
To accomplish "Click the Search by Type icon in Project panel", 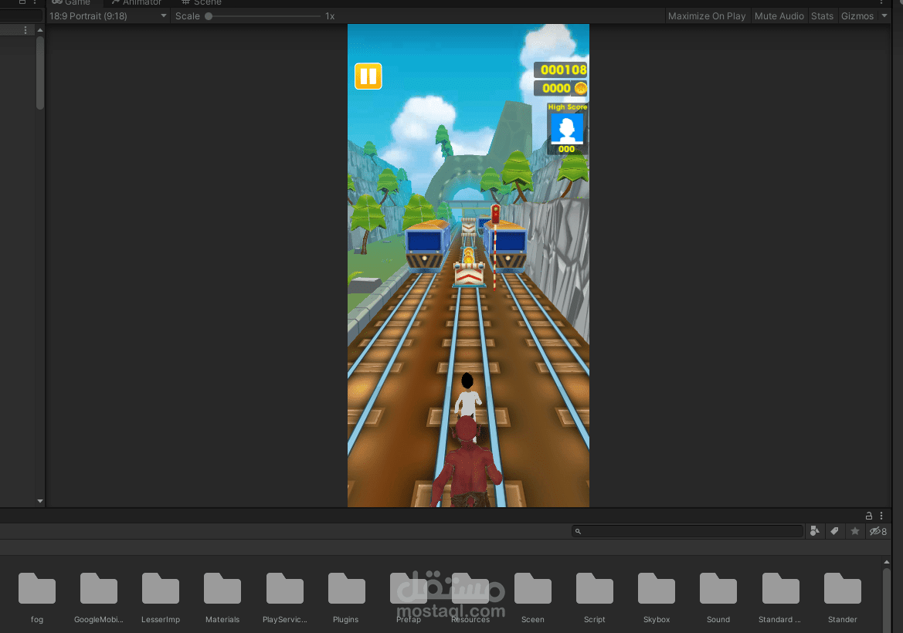I will (814, 531).
